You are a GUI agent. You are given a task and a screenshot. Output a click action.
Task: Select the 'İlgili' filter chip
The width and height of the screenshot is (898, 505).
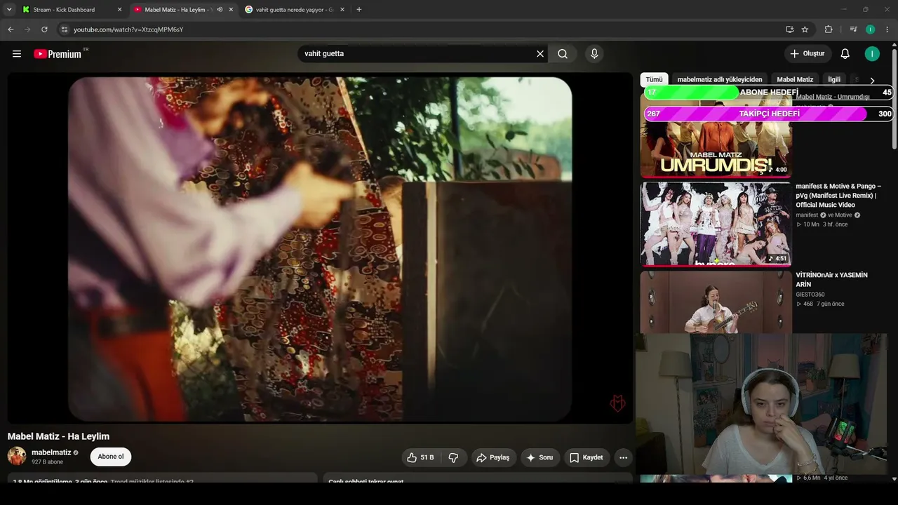point(834,80)
